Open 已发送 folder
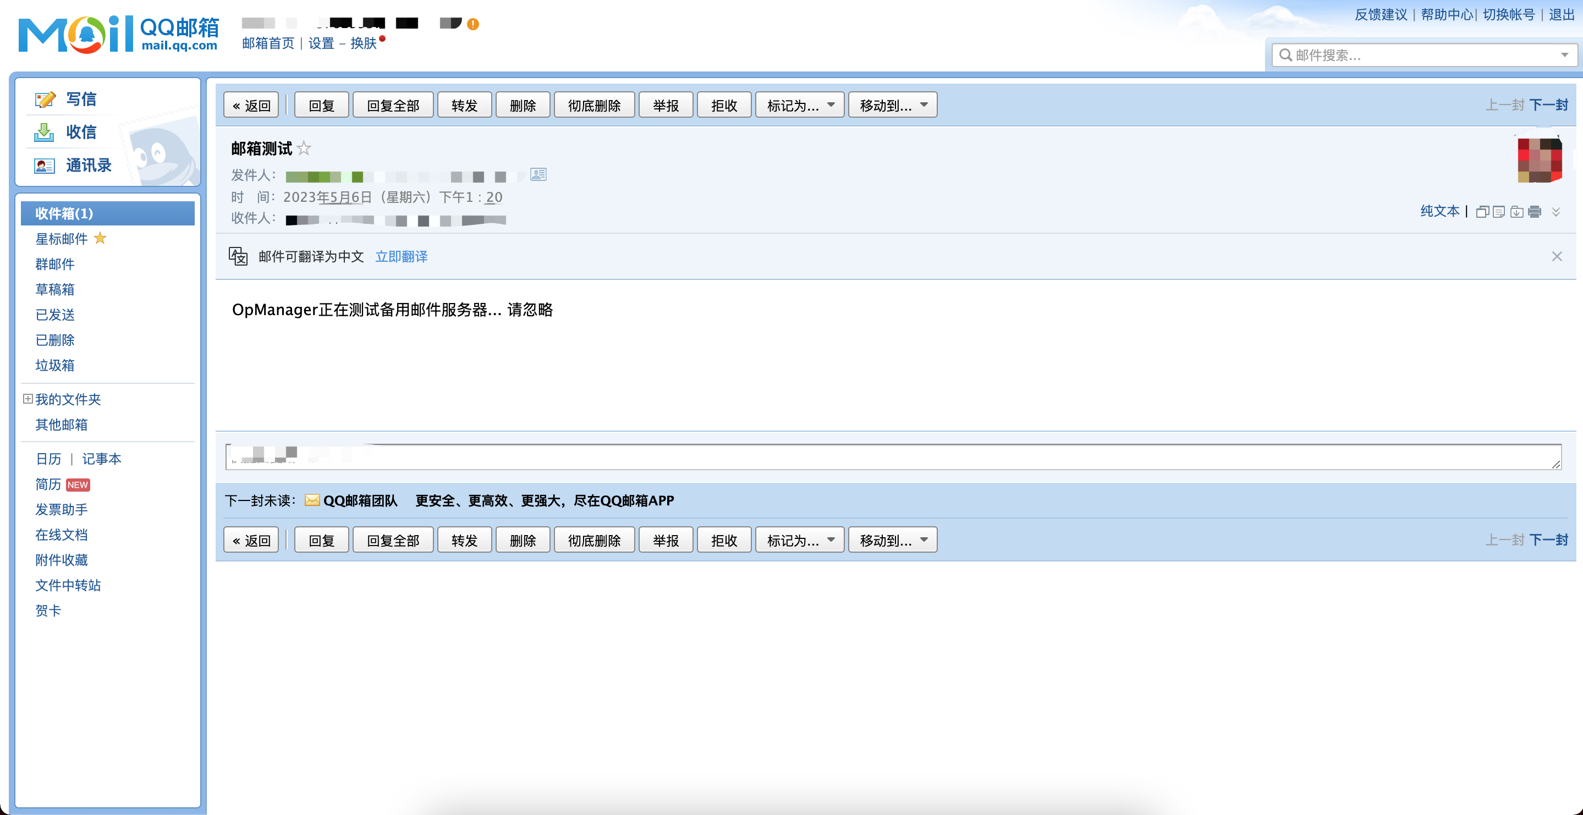1583x815 pixels. coord(54,315)
